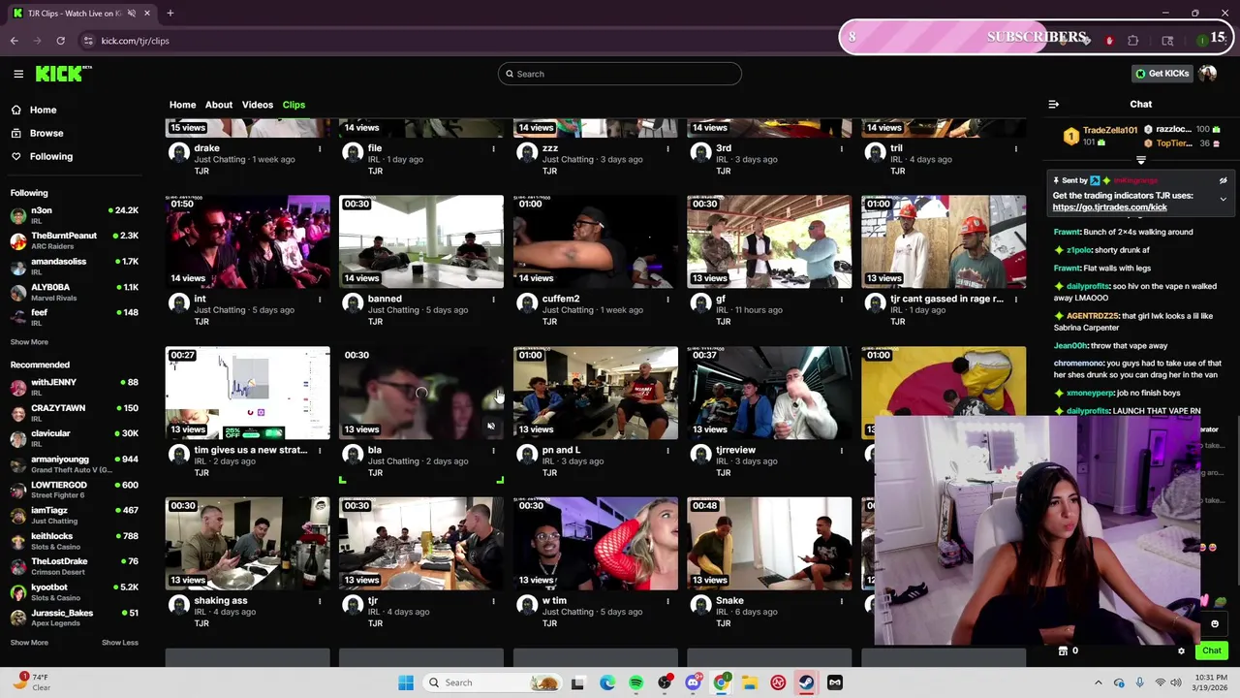The image size is (1240, 698).
Task: Click Show Less in Recommended
Action: tap(120, 643)
